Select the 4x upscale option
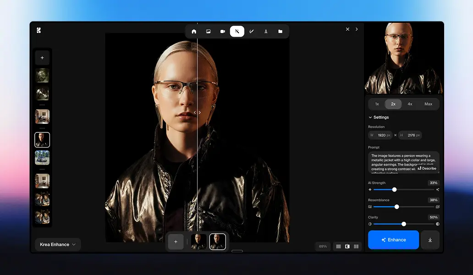 (410, 104)
